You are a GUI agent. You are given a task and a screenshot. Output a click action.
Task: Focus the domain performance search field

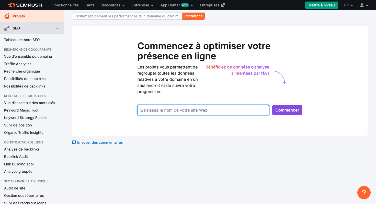coord(127,16)
